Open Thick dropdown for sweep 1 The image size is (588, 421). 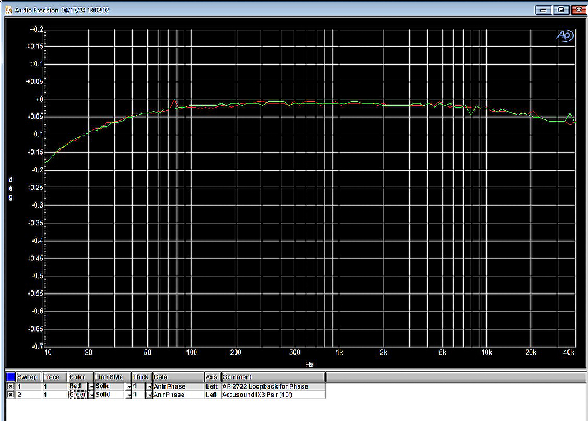[148, 386]
